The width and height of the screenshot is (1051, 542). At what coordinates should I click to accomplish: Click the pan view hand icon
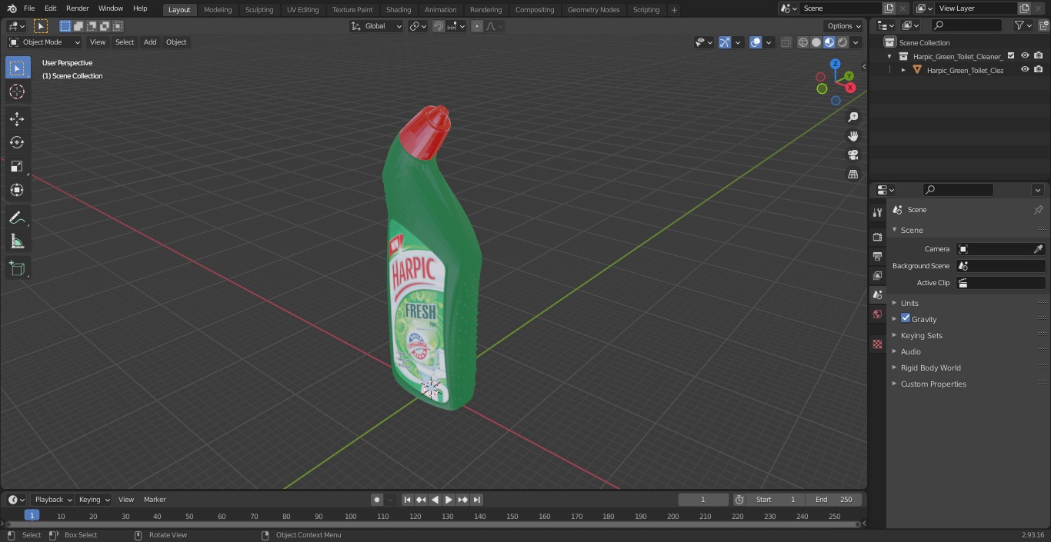852,136
